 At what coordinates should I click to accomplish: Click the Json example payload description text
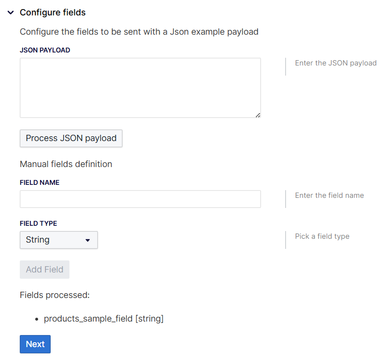(x=139, y=32)
